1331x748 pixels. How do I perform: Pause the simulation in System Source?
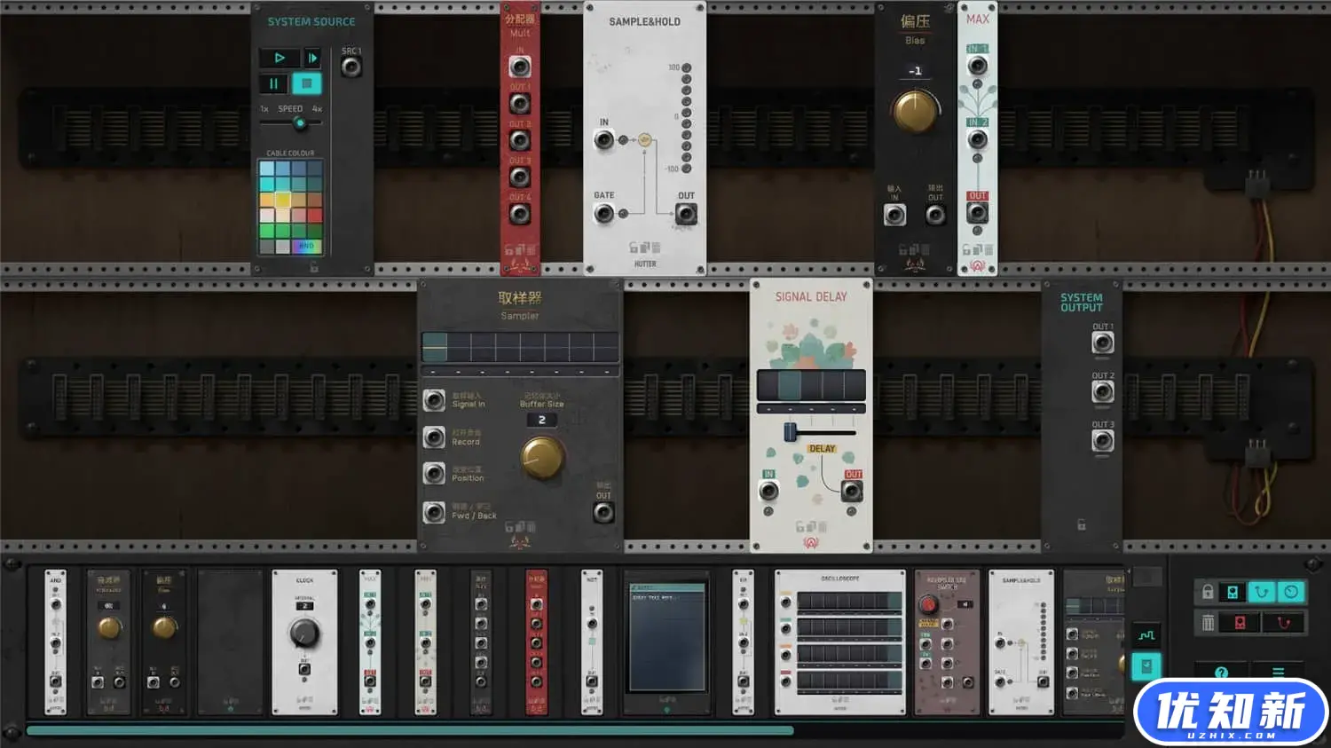273,83
